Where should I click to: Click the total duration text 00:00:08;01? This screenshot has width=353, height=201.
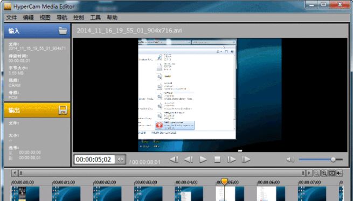click(147, 162)
